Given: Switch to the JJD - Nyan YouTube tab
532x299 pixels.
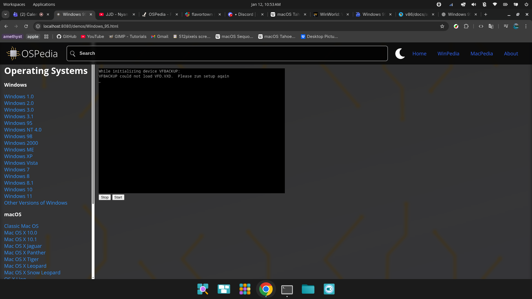Looking at the screenshot, I should (116, 14).
